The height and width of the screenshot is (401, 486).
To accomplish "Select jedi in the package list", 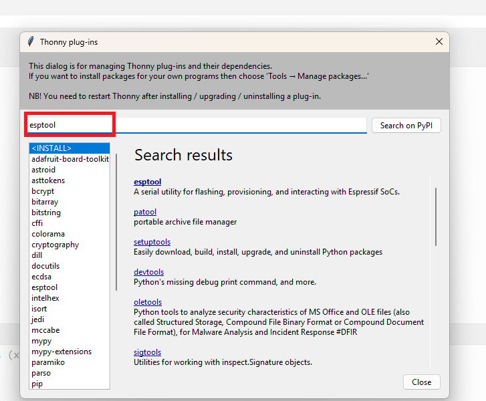I will tap(70, 319).
